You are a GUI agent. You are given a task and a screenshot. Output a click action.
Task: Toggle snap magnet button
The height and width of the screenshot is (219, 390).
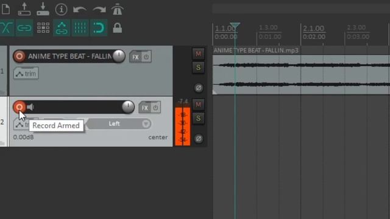click(99, 28)
